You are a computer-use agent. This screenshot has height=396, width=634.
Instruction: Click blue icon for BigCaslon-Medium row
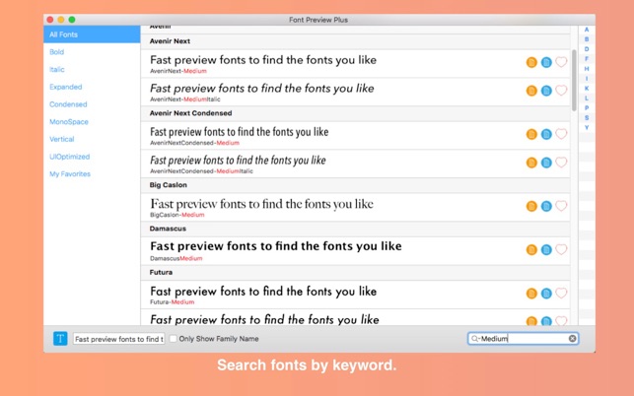(x=546, y=206)
